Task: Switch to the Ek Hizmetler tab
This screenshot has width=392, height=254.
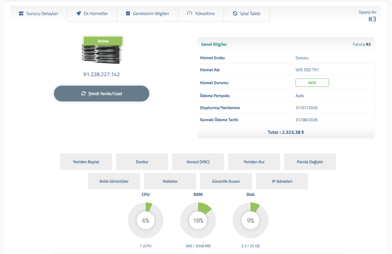Action: coord(92,13)
